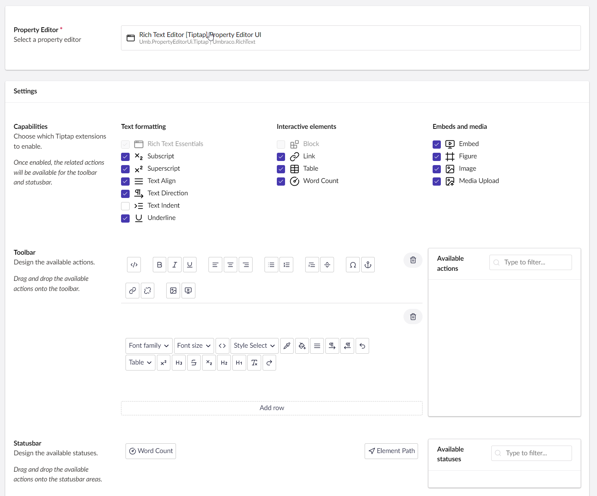This screenshot has height=496, width=597.
Task: Select the Element Path statusbar item
Action: pyautogui.click(x=391, y=451)
